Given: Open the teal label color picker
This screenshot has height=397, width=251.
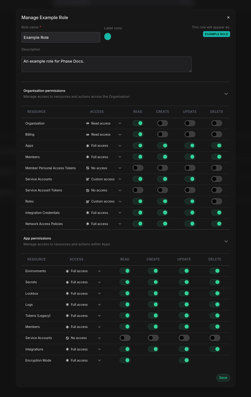Looking at the screenshot, I should (x=108, y=37).
